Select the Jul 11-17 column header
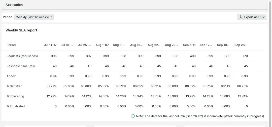 pyautogui.click(x=50, y=45)
